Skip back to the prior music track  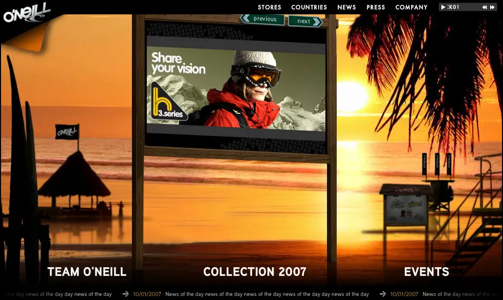pos(485,7)
